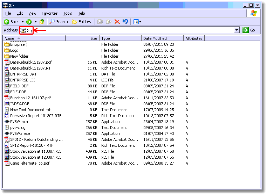Select the Entrprse folder

[18, 44]
